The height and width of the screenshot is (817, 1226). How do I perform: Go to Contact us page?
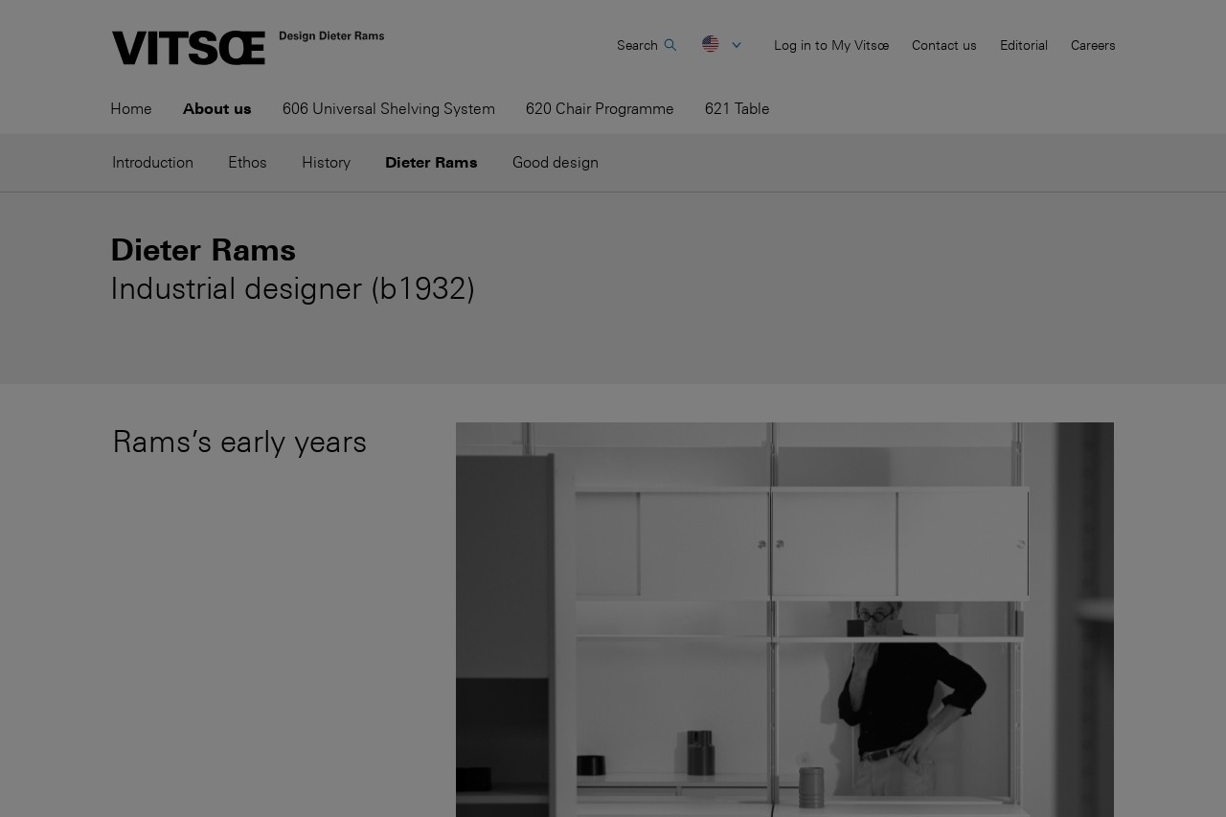pyautogui.click(x=944, y=45)
